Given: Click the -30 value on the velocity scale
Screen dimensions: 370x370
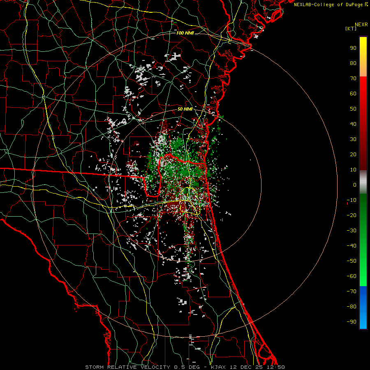Looking at the screenshot, I should 351,231.
